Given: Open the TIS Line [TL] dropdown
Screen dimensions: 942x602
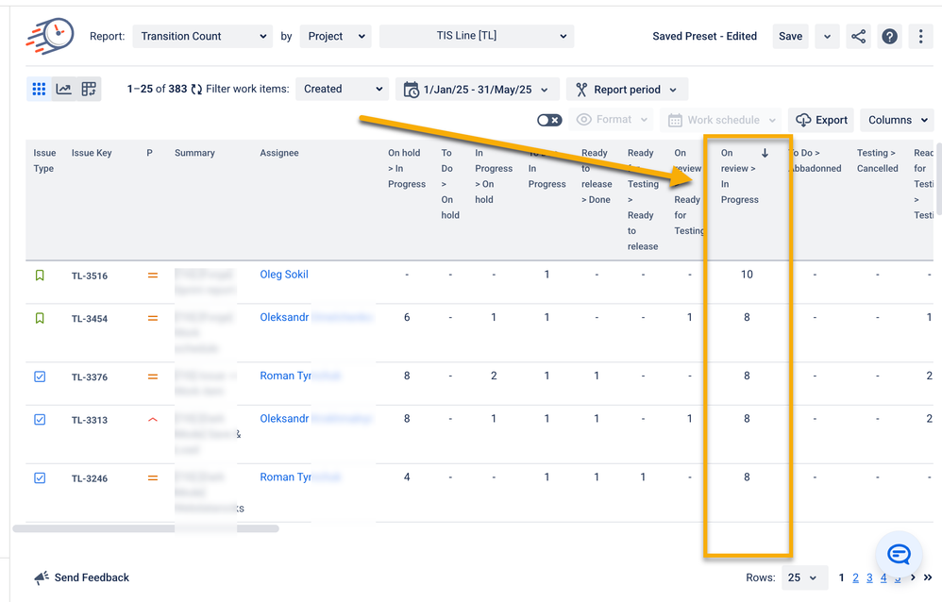Looking at the screenshot, I should coord(477,36).
